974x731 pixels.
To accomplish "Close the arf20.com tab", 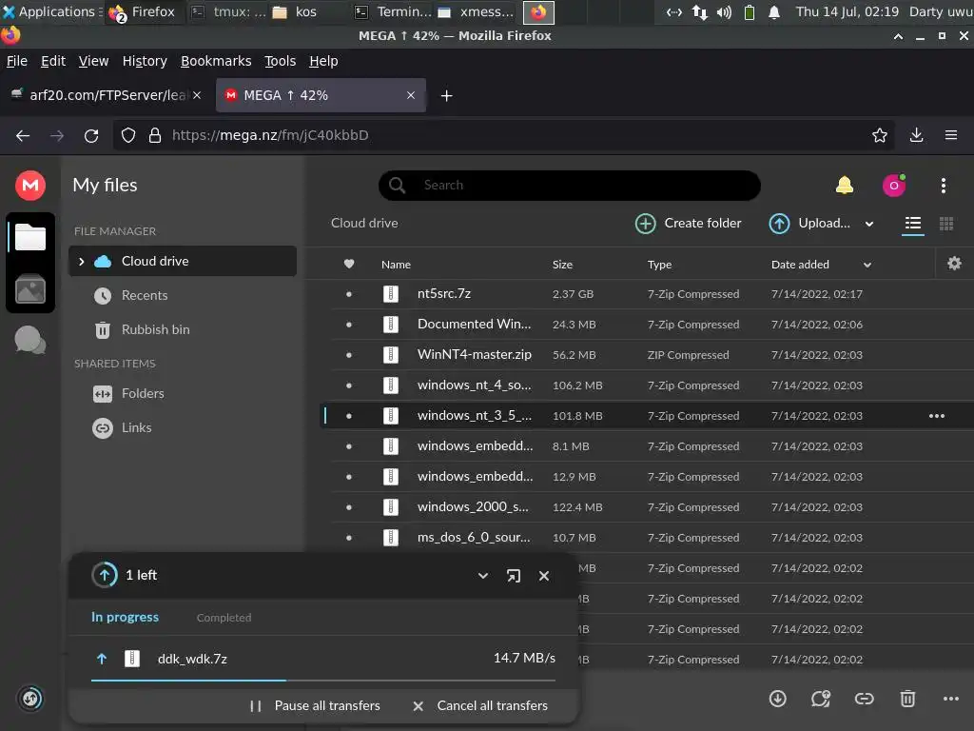I will coord(197,95).
